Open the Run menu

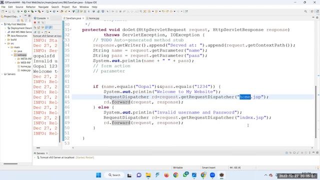coord(74,7)
